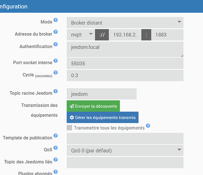The height and width of the screenshot is (175, 203).
Task: Click the question mark next to Cycle
Action: click(x=56, y=72)
